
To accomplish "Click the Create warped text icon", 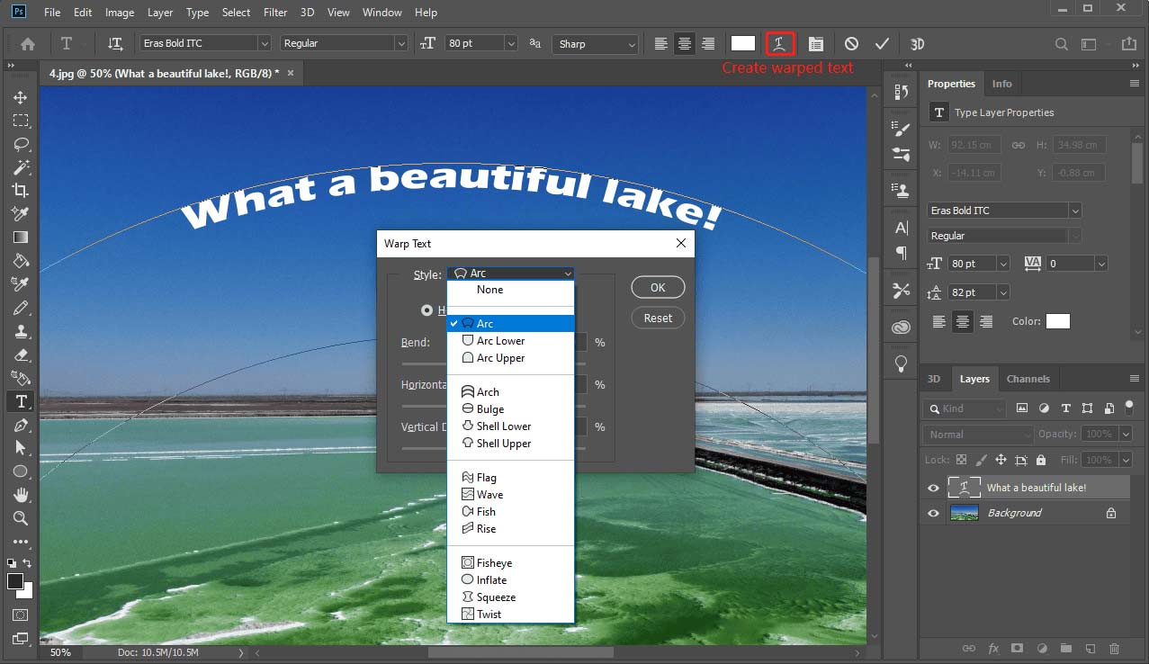I will [781, 42].
